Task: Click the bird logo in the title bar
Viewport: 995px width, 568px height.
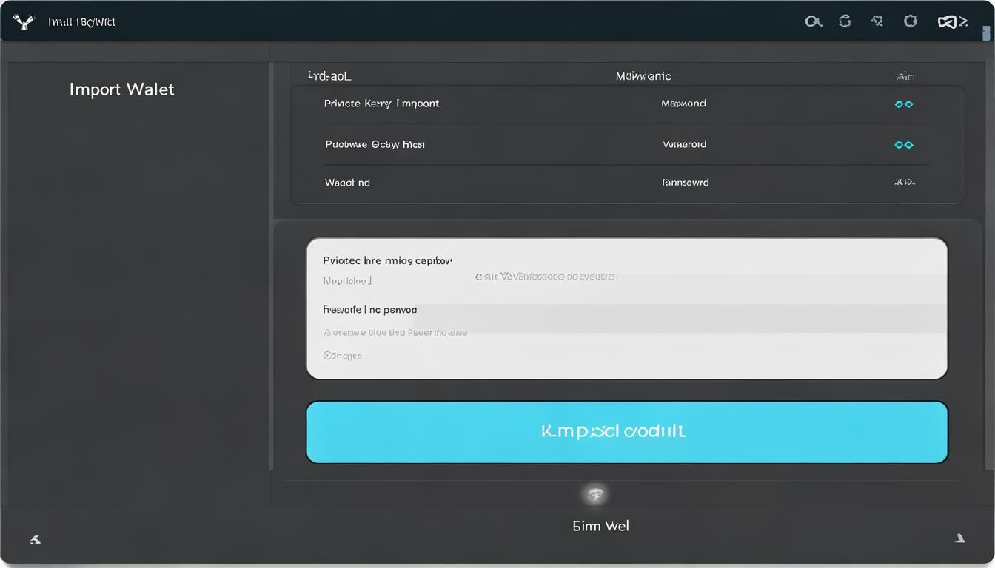Action: point(24,21)
